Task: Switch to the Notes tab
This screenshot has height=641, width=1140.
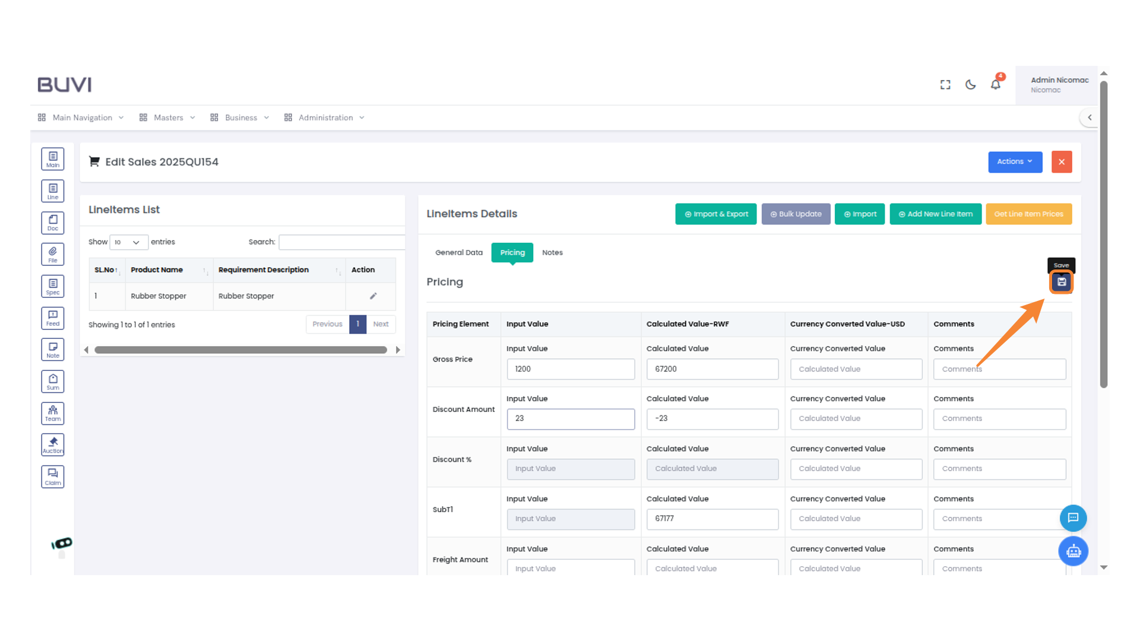Action: tap(552, 252)
